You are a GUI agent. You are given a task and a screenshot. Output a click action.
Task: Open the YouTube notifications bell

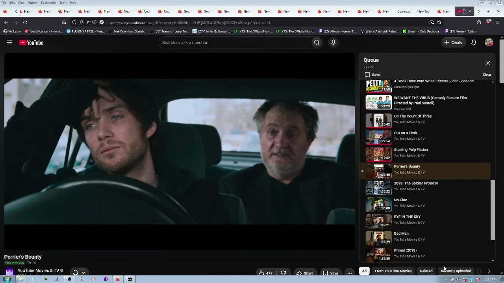[x=474, y=42]
